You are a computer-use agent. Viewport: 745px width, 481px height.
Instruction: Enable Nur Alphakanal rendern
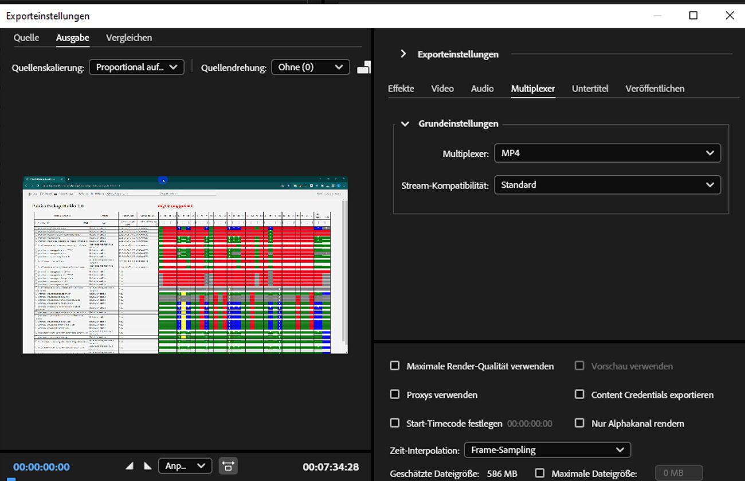pyautogui.click(x=579, y=423)
